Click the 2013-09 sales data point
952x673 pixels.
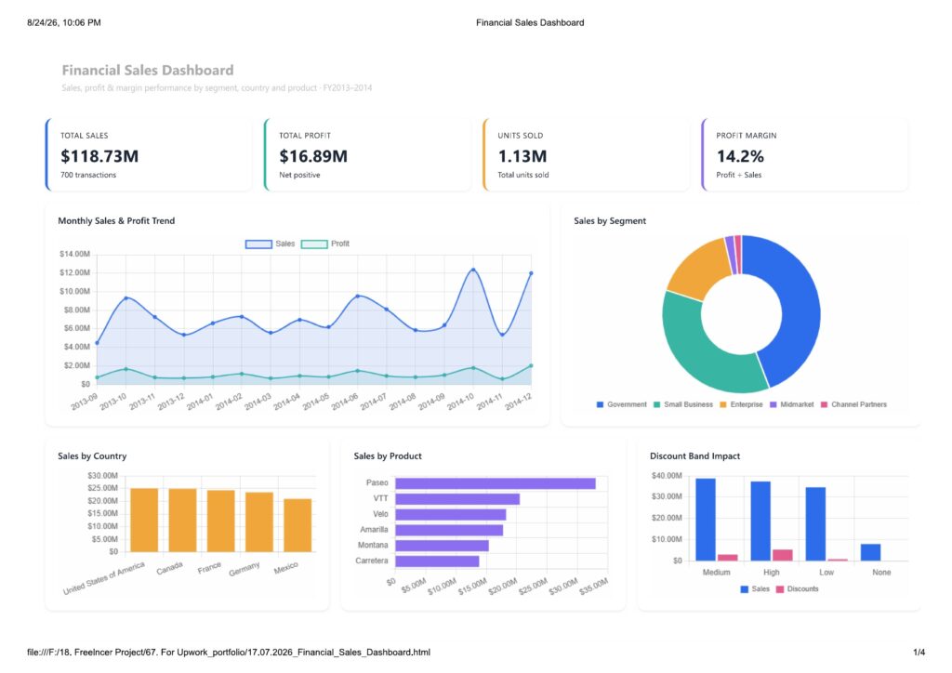click(97, 343)
